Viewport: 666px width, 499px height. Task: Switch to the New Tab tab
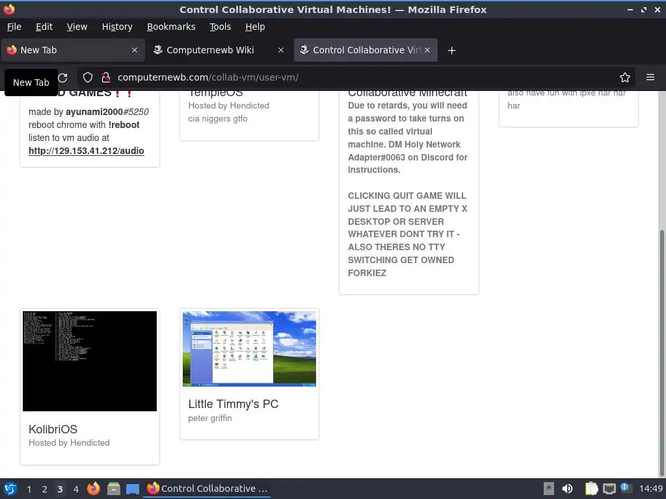click(73, 50)
